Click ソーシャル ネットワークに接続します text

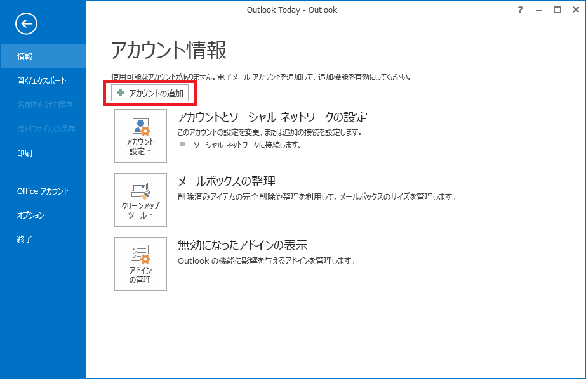(x=247, y=145)
